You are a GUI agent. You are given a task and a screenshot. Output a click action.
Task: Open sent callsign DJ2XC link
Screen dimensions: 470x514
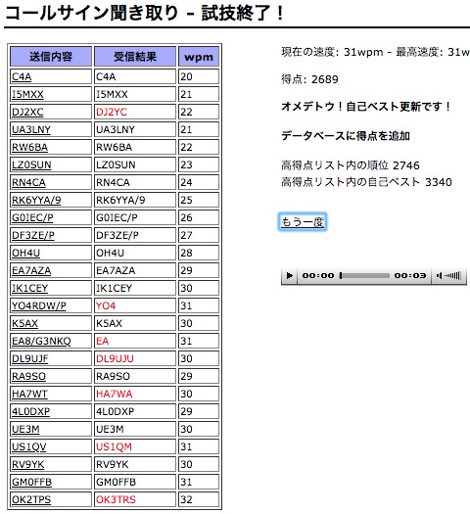tap(27, 113)
